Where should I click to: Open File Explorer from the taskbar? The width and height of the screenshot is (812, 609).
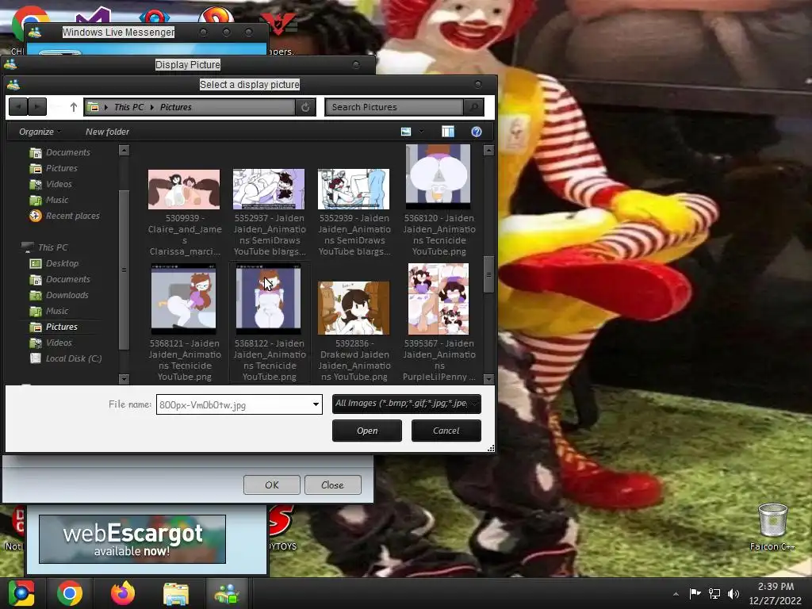175,593
